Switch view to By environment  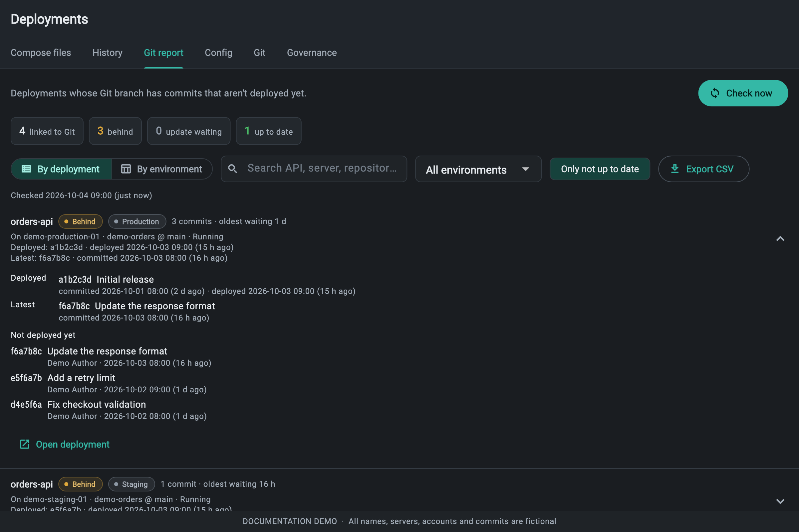(x=162, y=169)
